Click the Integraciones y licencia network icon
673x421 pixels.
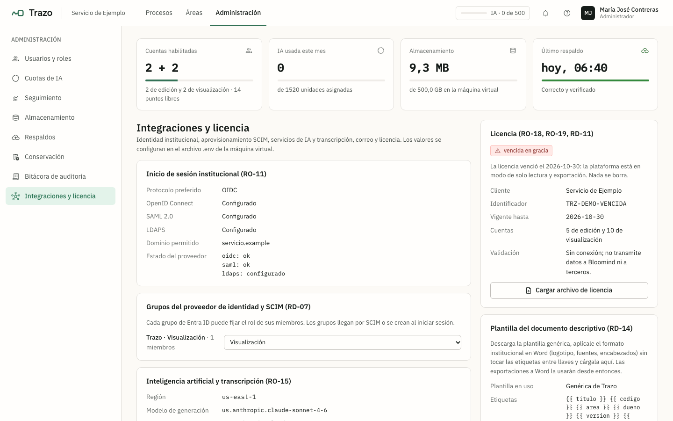[16, 196]
